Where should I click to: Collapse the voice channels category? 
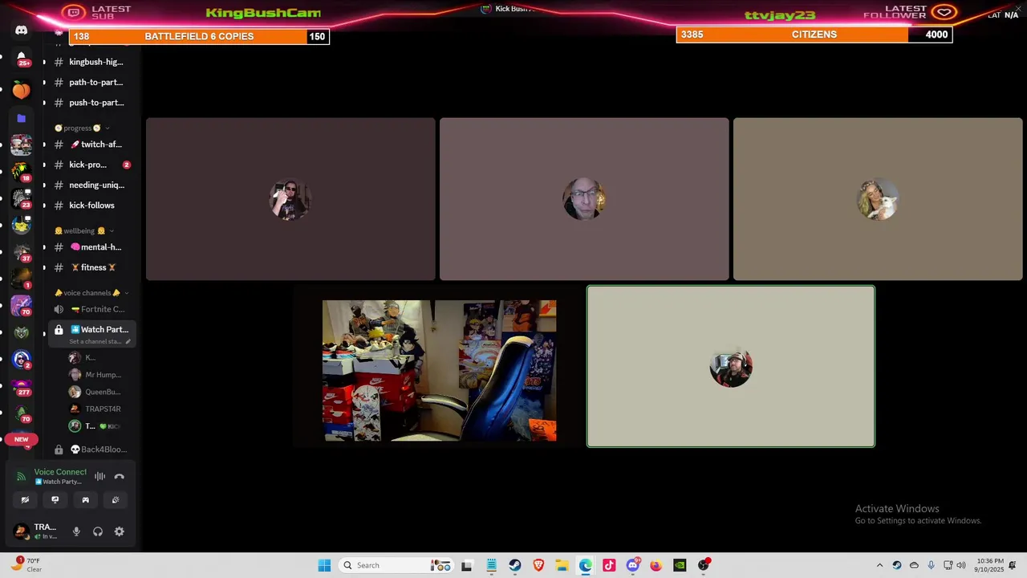pos(91,293)
